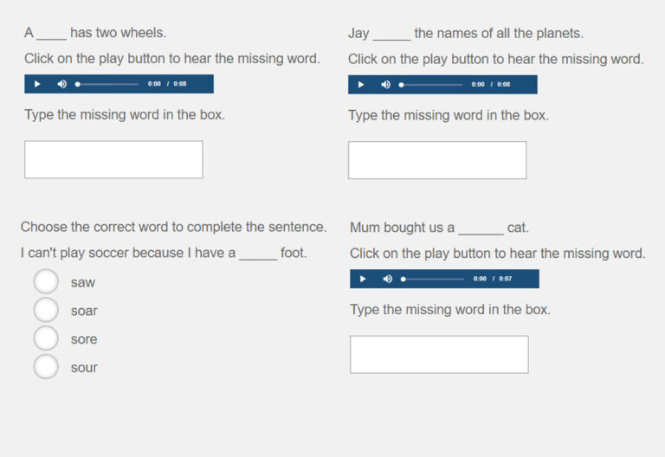This screenshot has width=665, height=457.
Task: Play audio for the two wheels sentence
Action: click(x=37, y=84)
